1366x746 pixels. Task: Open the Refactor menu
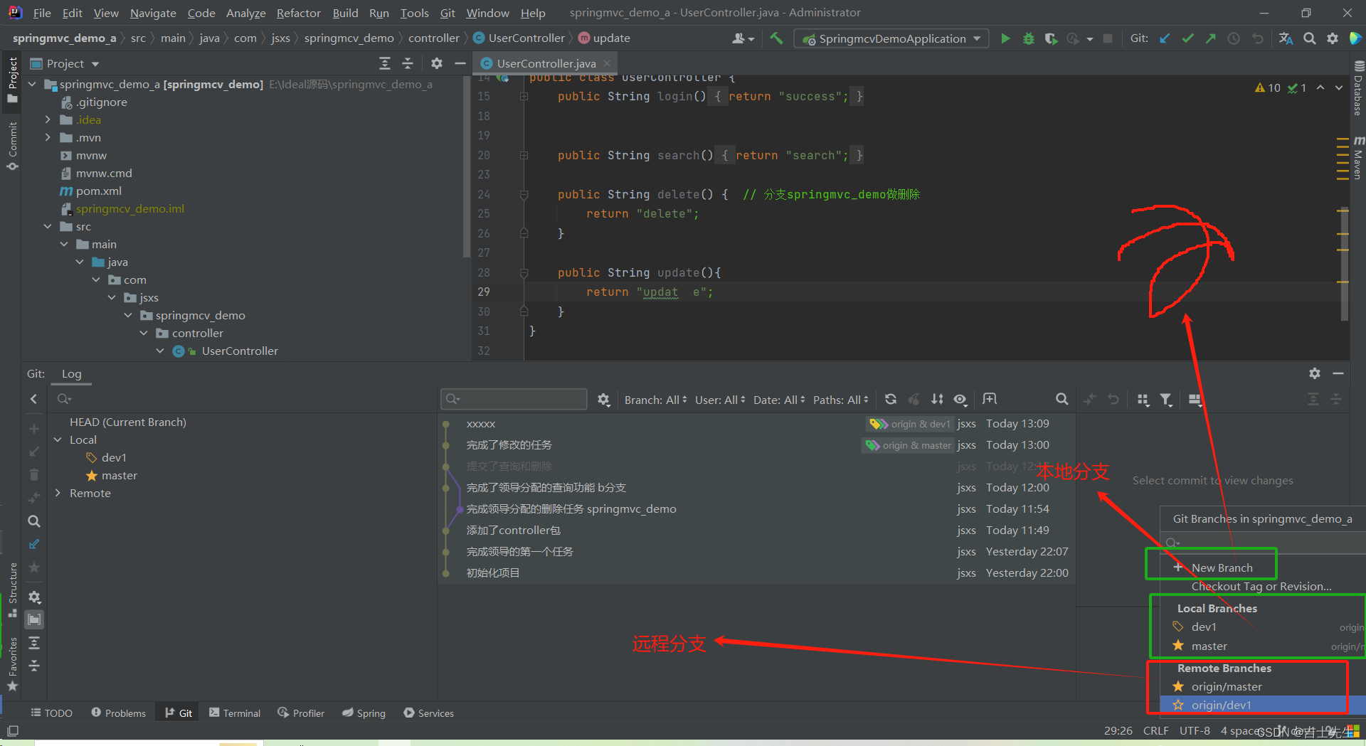[299, 13]
